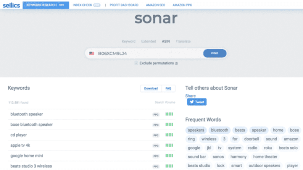
Task: Click the ring frequent word tag
Action: click(191, 139)
